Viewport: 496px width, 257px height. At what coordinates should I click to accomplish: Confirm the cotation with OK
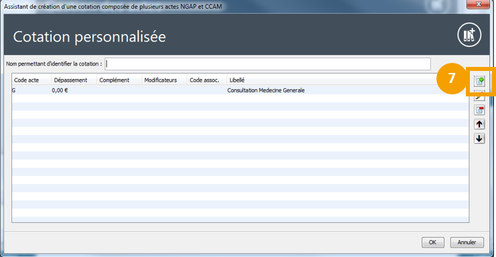click(432, 242)
